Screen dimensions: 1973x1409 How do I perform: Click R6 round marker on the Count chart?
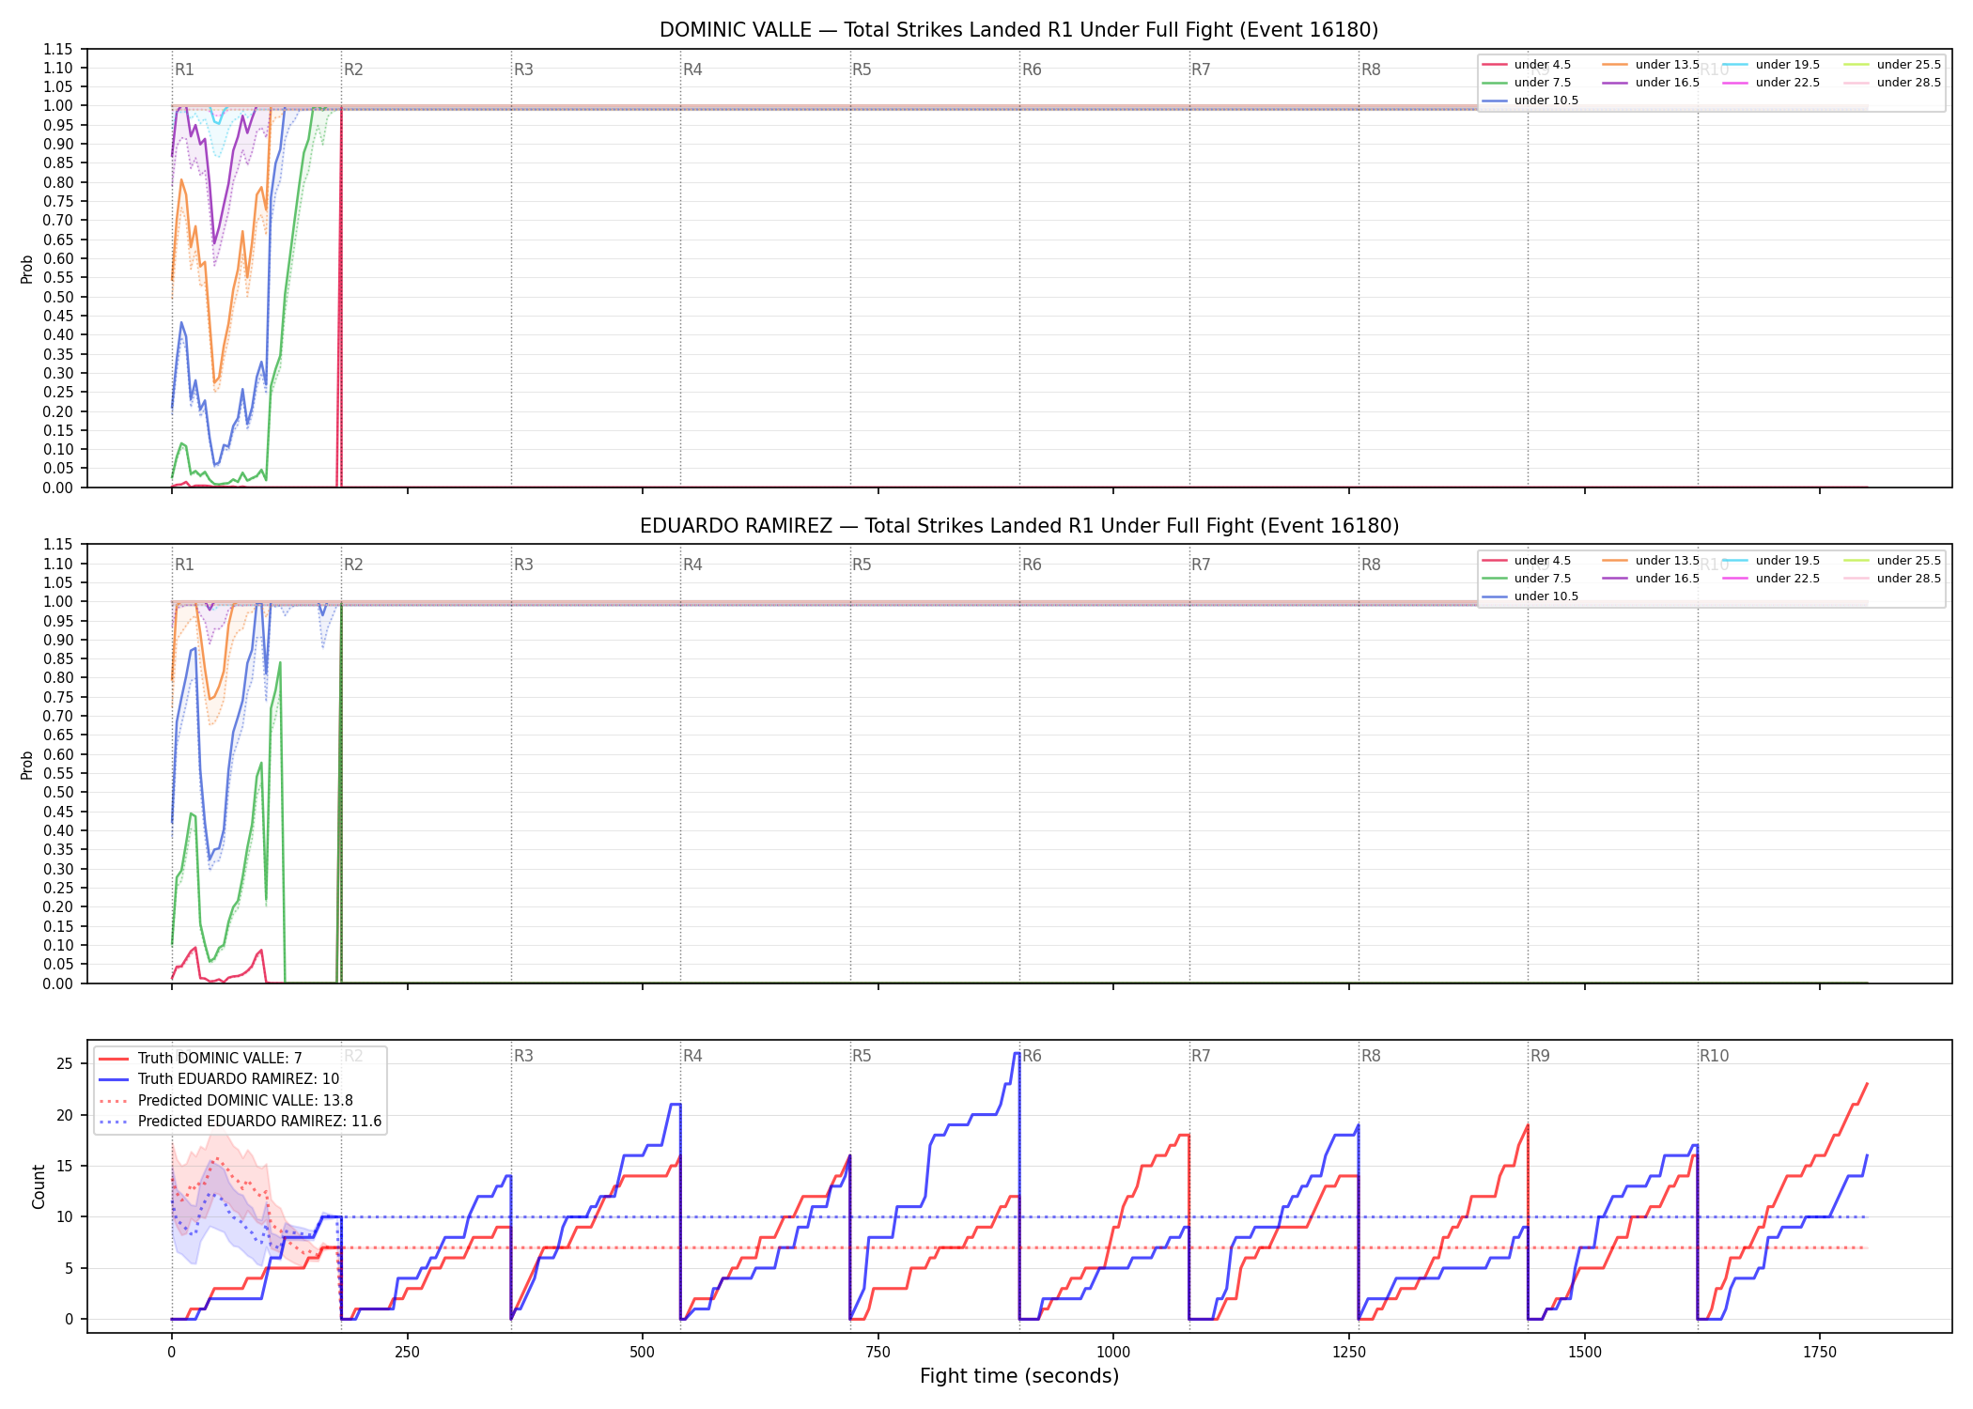coord(1032,1056)
